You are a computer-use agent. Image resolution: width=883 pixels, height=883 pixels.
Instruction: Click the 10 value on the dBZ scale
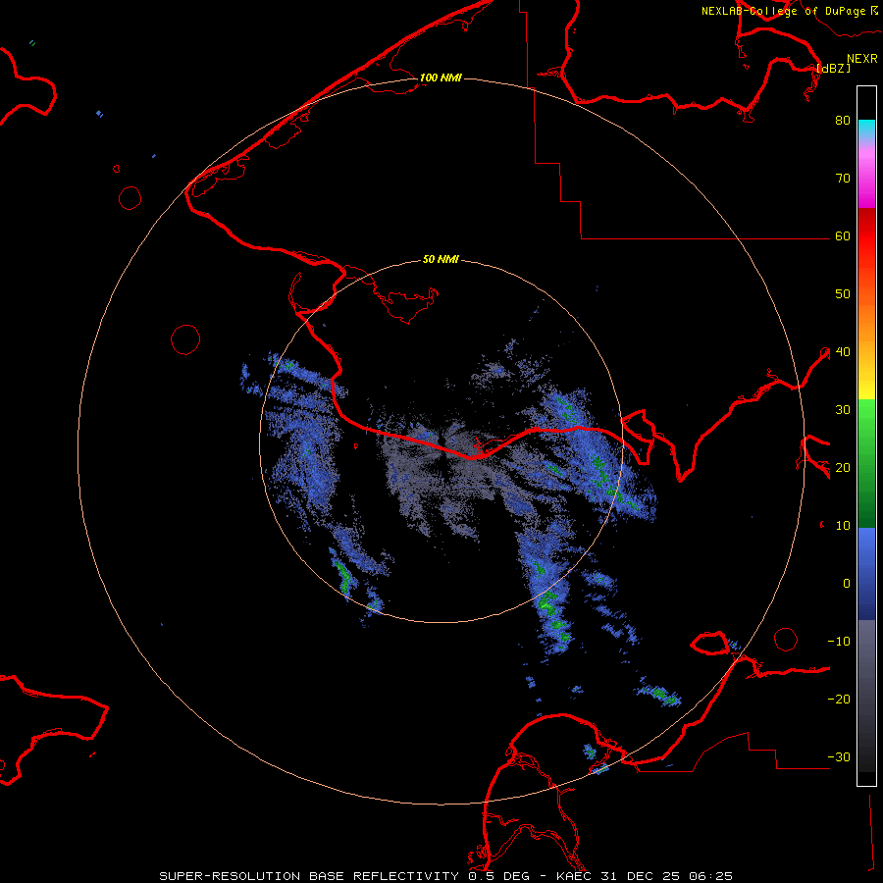[843, 526]
